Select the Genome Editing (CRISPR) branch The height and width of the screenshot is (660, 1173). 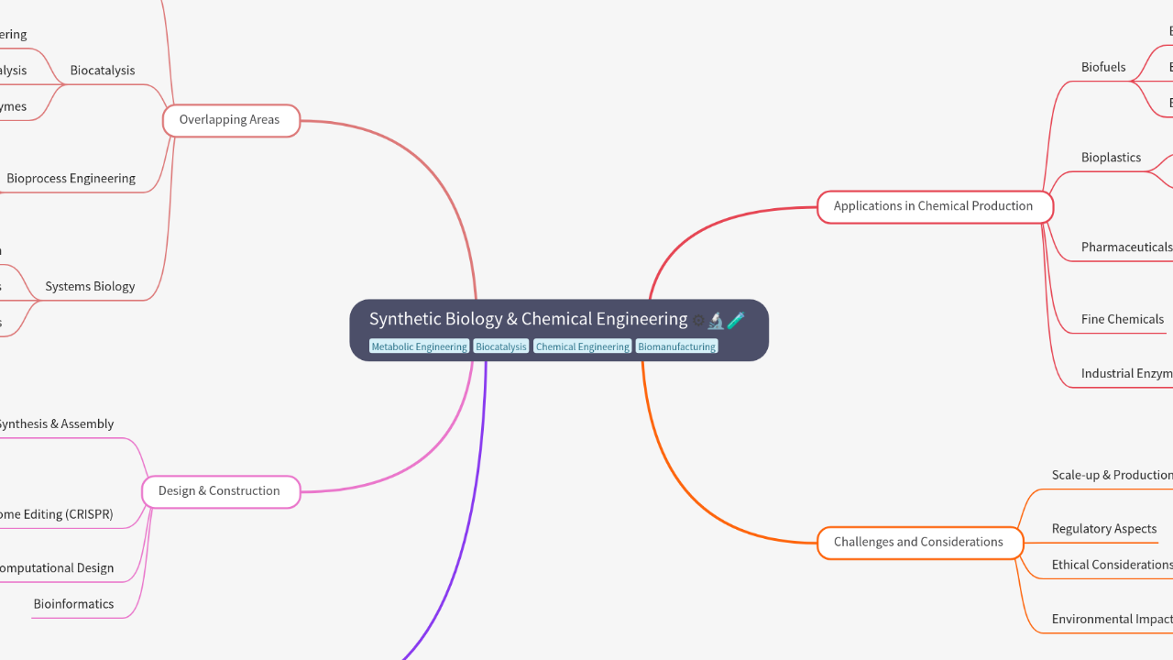click(57, 515)
